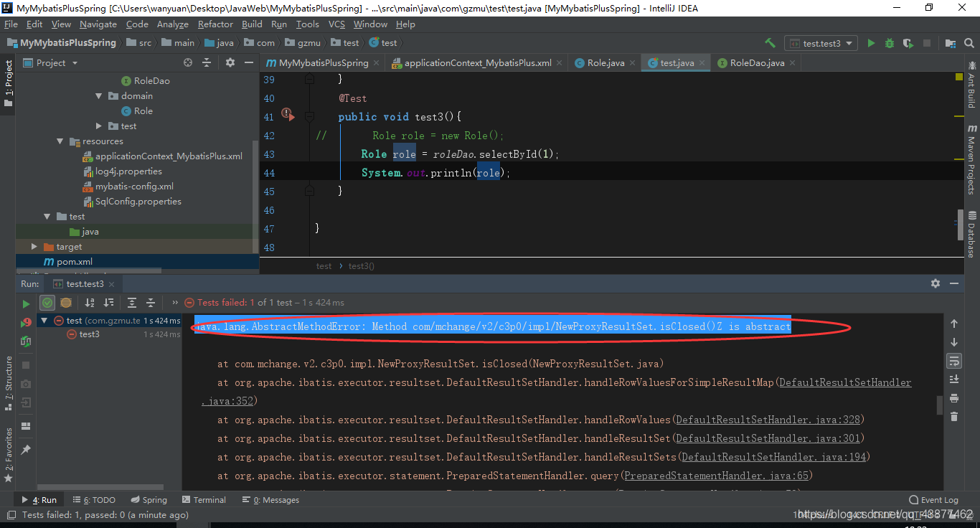Screen dimensions: 980x528
Task: Open Search Everywhere with the magnifier icon
Action: [969, 43]
